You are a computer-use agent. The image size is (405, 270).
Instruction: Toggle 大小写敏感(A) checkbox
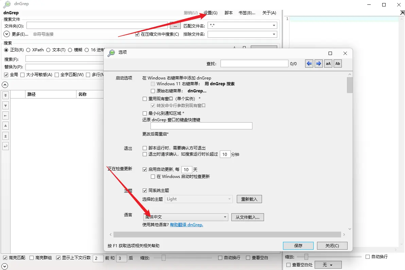[x=22, y=75]
